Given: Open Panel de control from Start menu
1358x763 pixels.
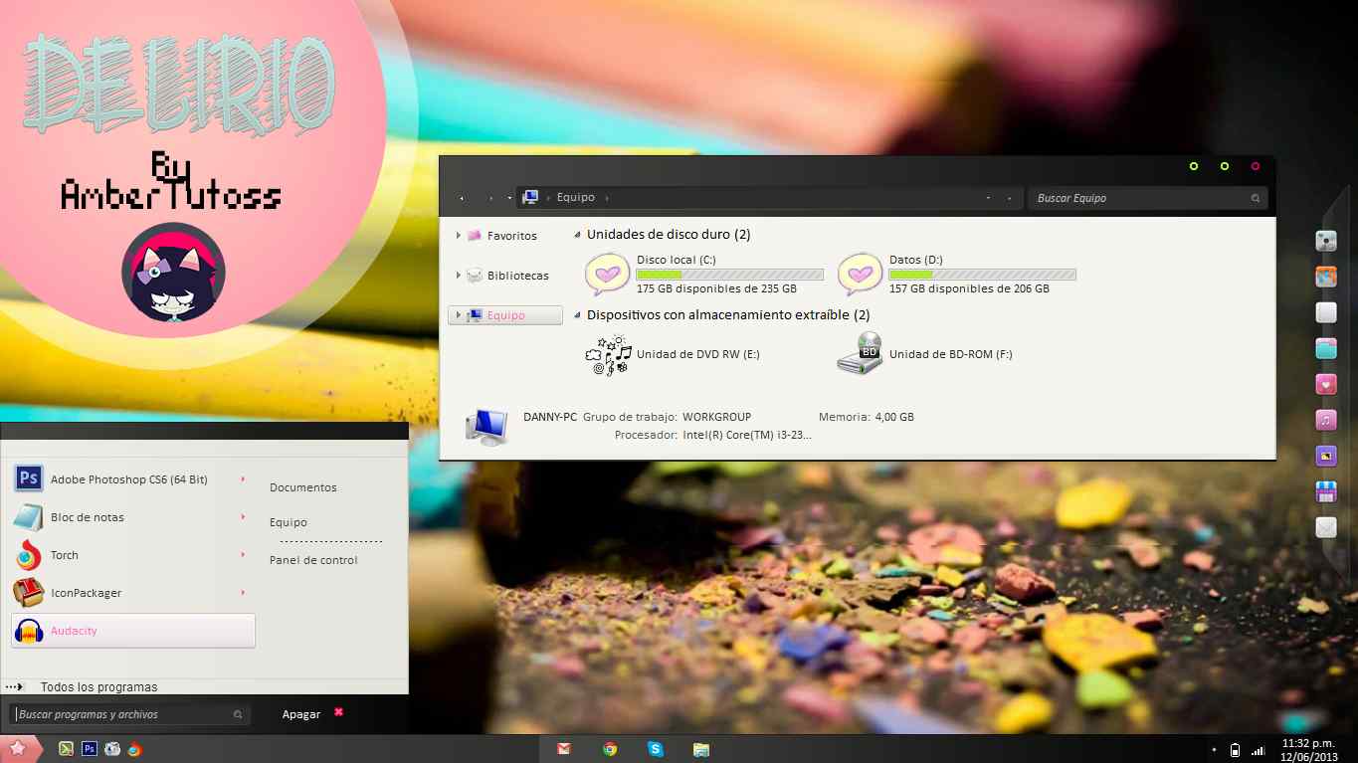Looking at the screenshot, I should coord(313,560).
